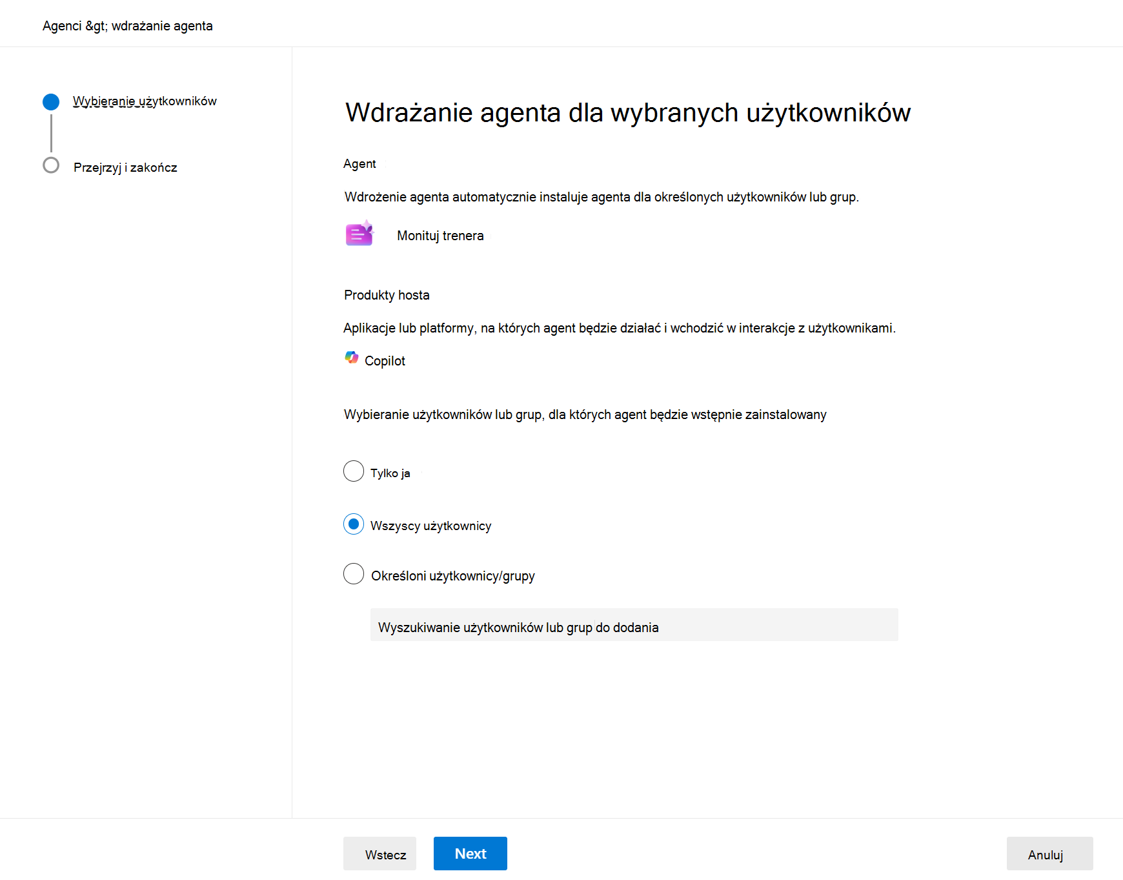Click the Monituj trenera agent icon
Screen dimensions: 1123x880
tap(359, 233)
